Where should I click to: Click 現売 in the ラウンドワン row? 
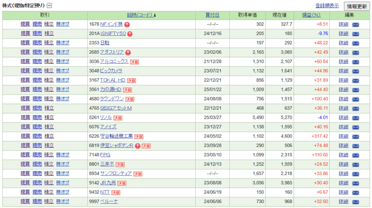click(37, 99)
